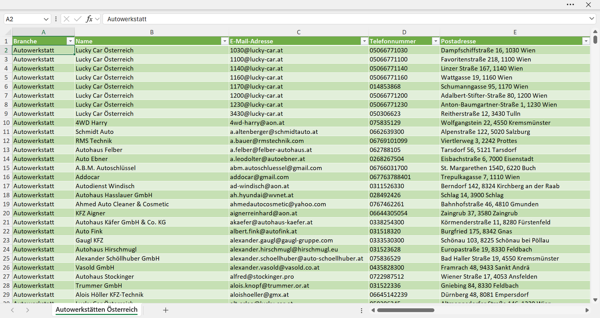This screenshot has width=600, height=318.
Task: Open the more options ellipsis menu
Action: (x=570, y=5)
